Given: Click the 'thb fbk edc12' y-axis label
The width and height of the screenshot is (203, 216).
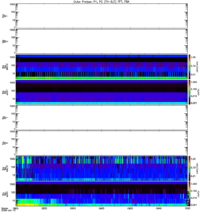Looking at the screenshot, I should click(5, 67).
